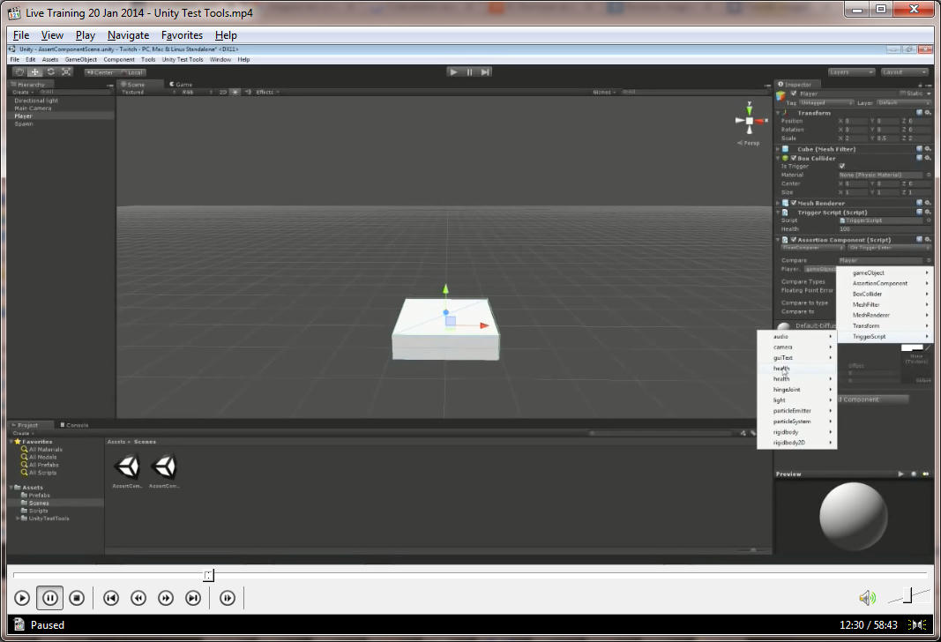Image resolution: width=941 pixels, height=642 pixels.
Task: Toggle scene lighting in Scene view
Action: pyautogui.click(x=235, y=93)
